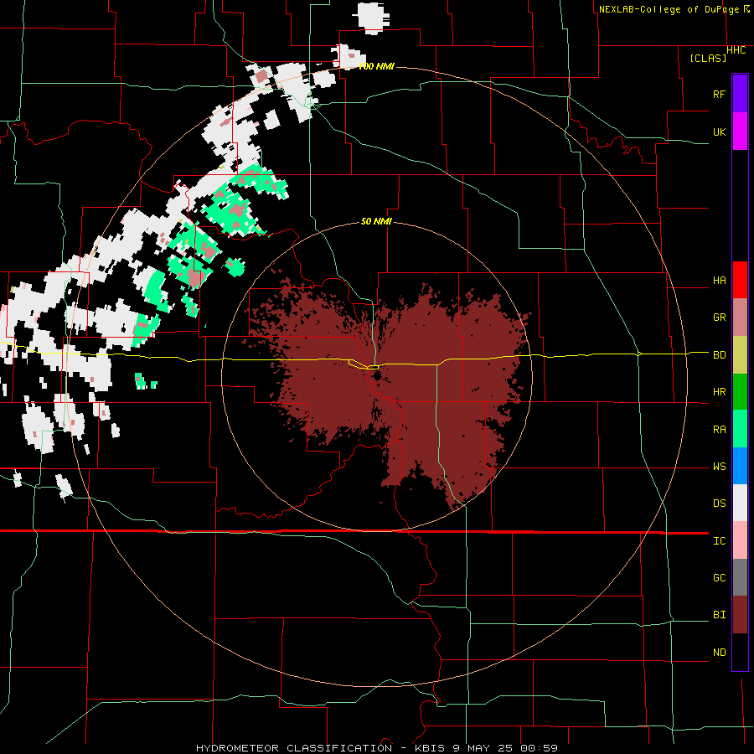The image size is (754, 754).
Task: Select the dusty pink GR legend swatch
Action: click(x=740, y=318)
